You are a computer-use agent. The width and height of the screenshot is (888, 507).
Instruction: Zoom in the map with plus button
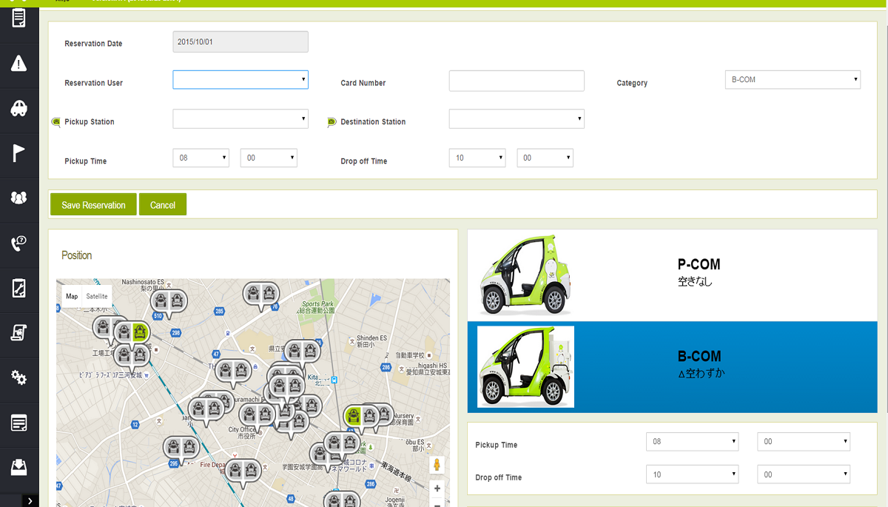(x=437, y=488)
